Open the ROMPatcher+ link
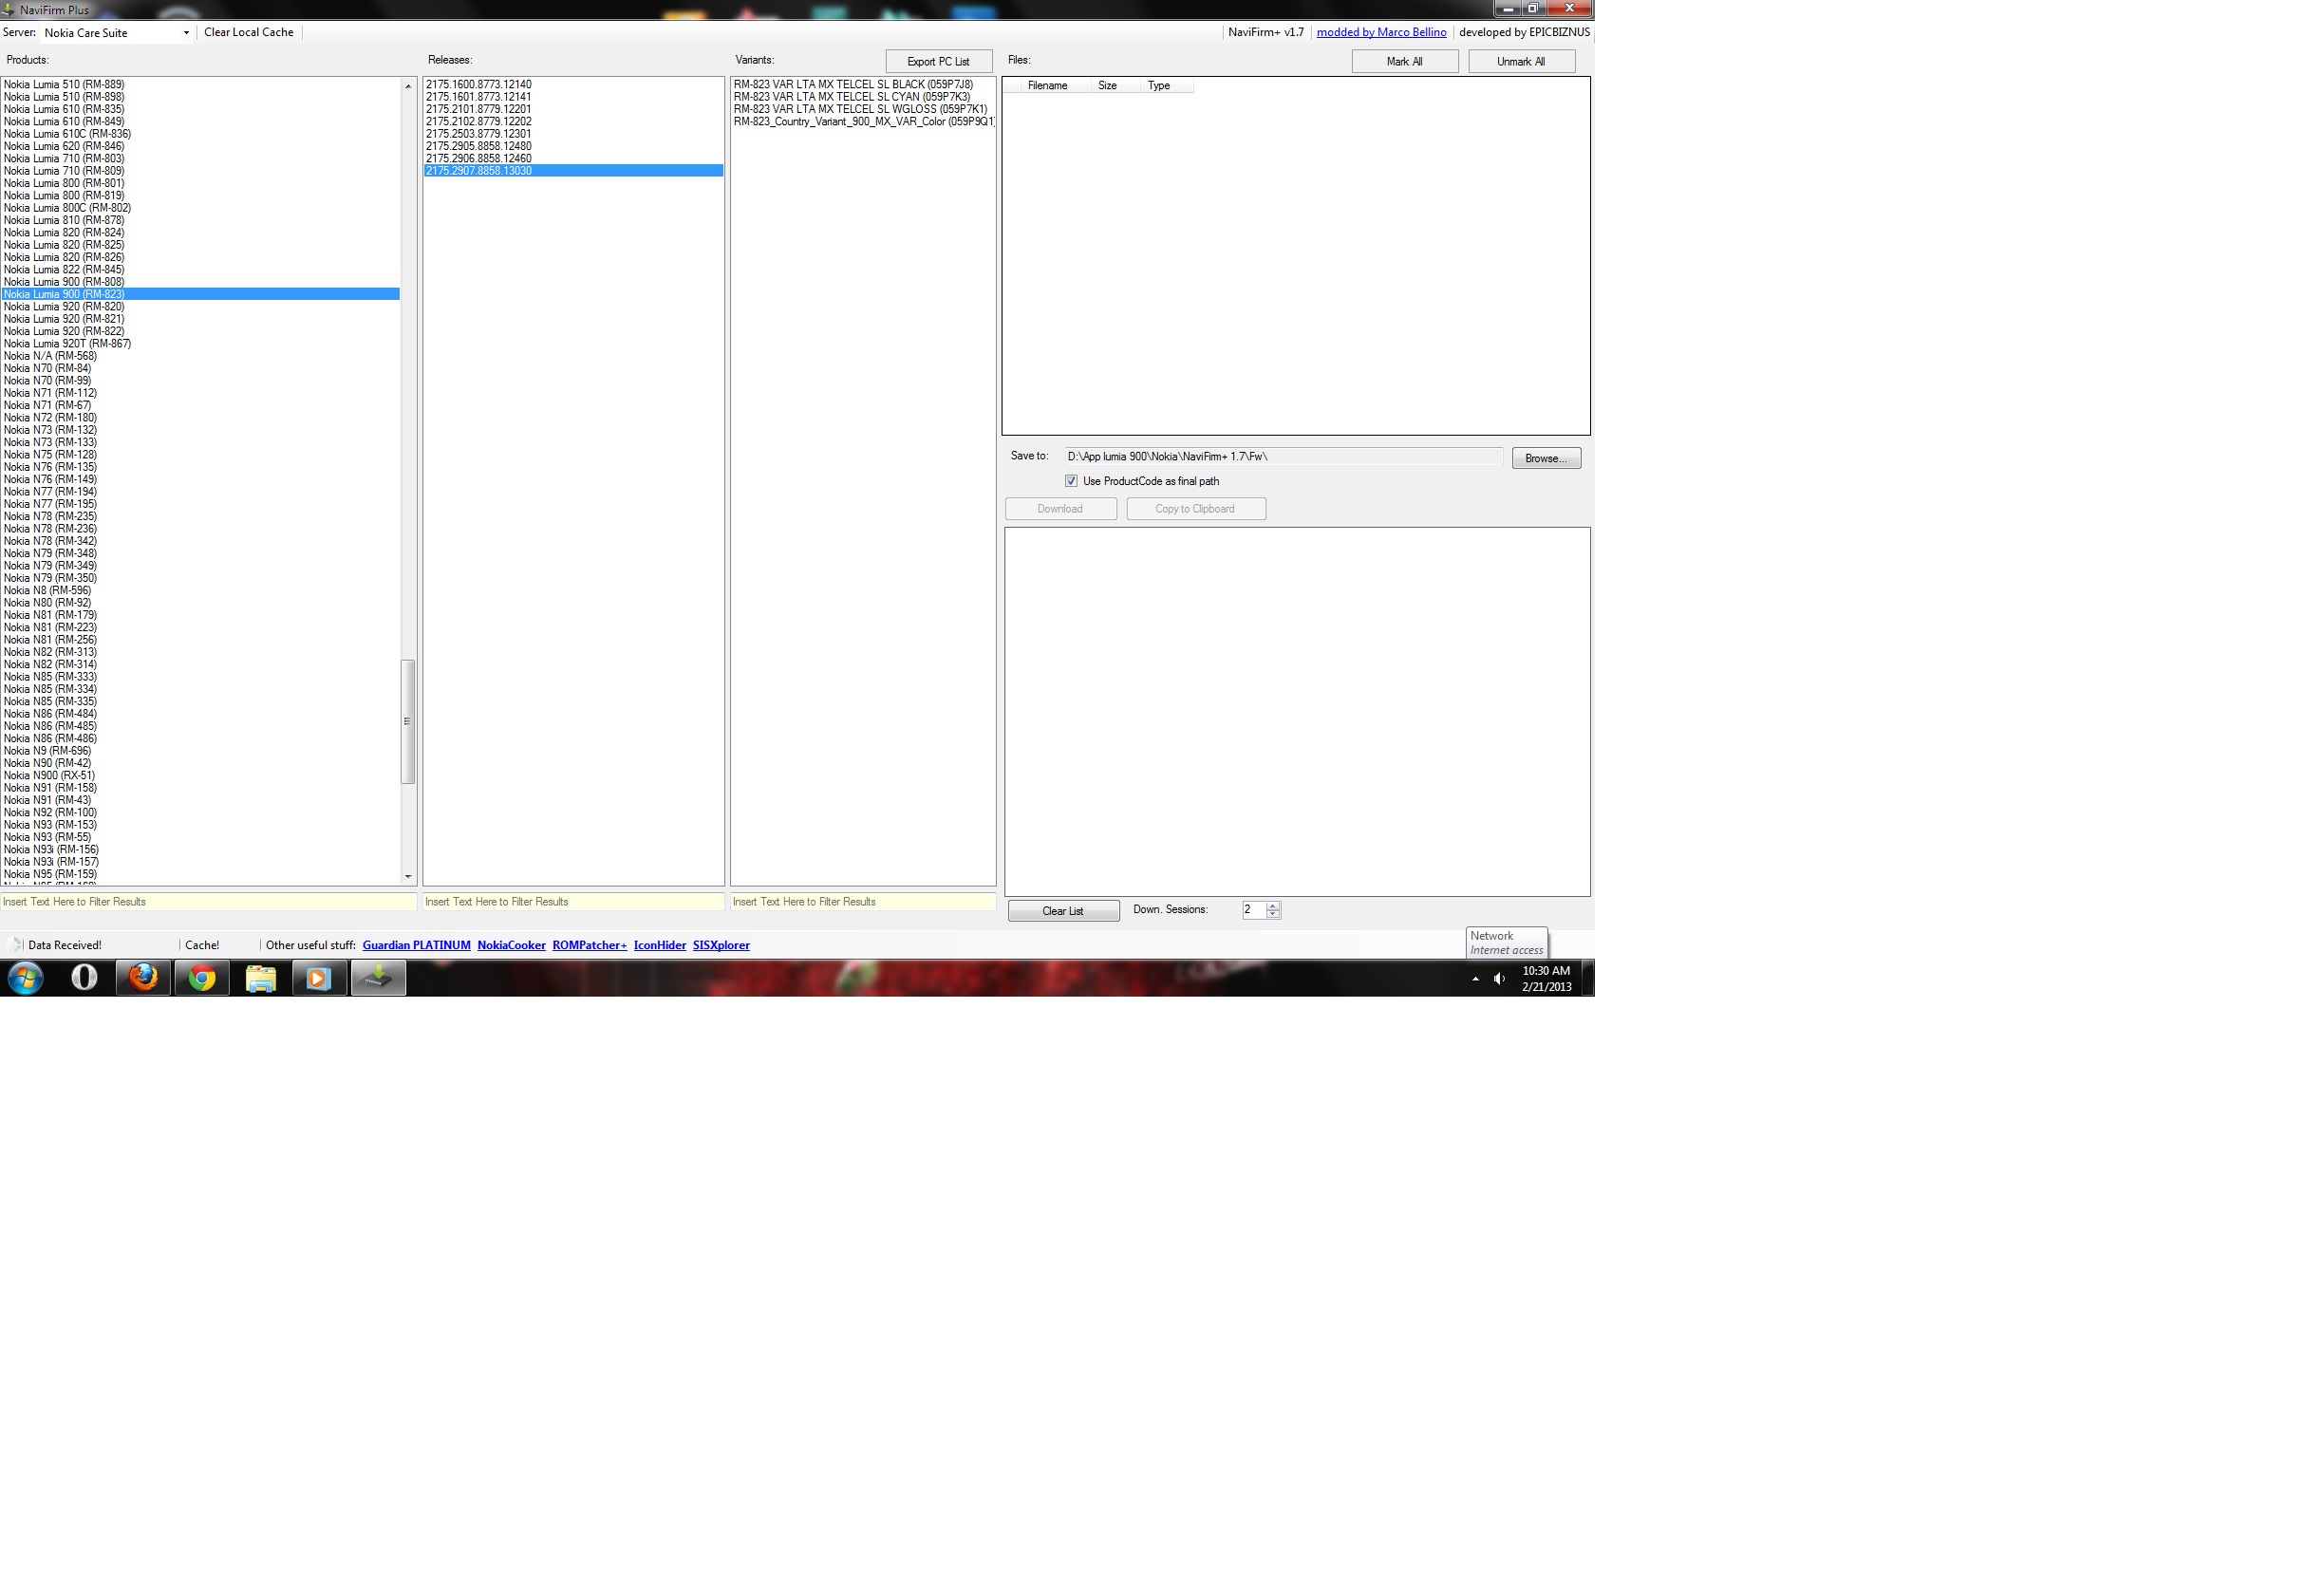2324x1587 pixels. 589,945
